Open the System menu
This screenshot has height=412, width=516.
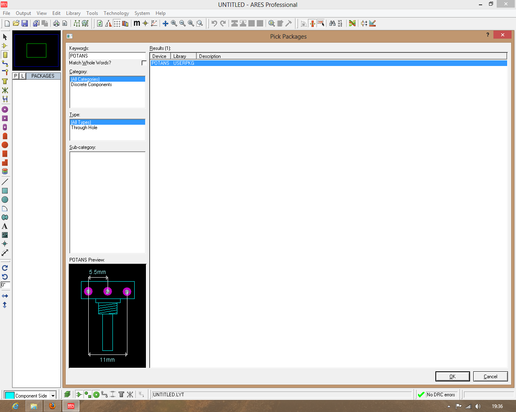click(x=142, y=13)
